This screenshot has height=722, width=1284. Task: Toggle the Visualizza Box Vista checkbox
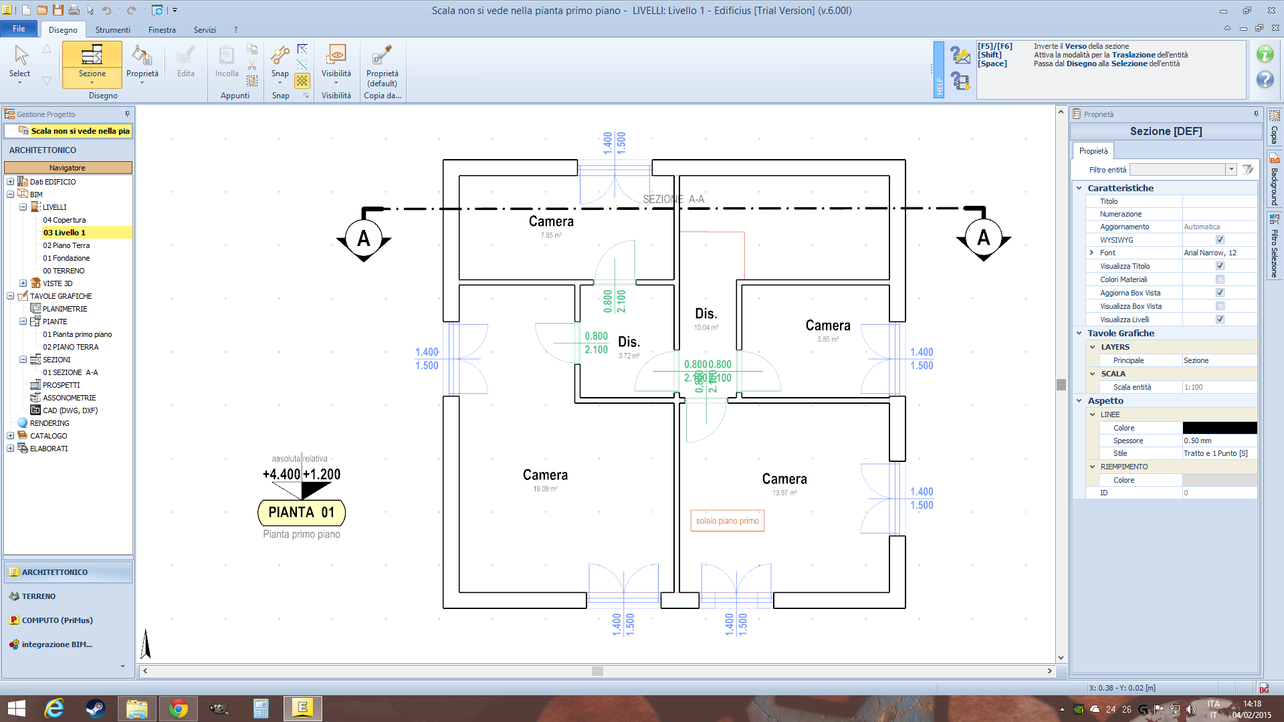[x=1220, y=306]
